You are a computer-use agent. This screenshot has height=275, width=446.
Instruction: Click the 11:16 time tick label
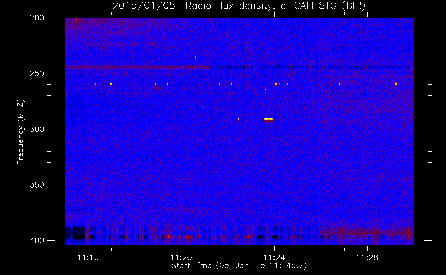coord(88,258)
